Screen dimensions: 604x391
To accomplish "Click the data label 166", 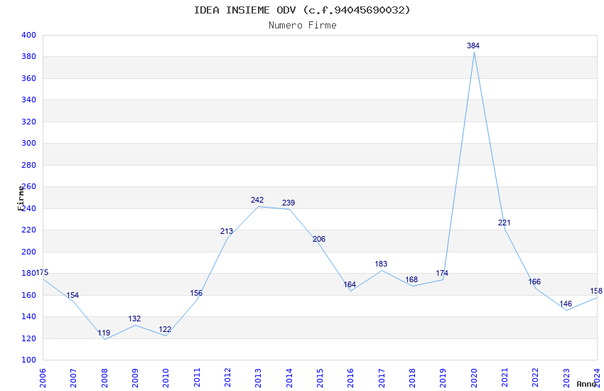I will (534, 282).
